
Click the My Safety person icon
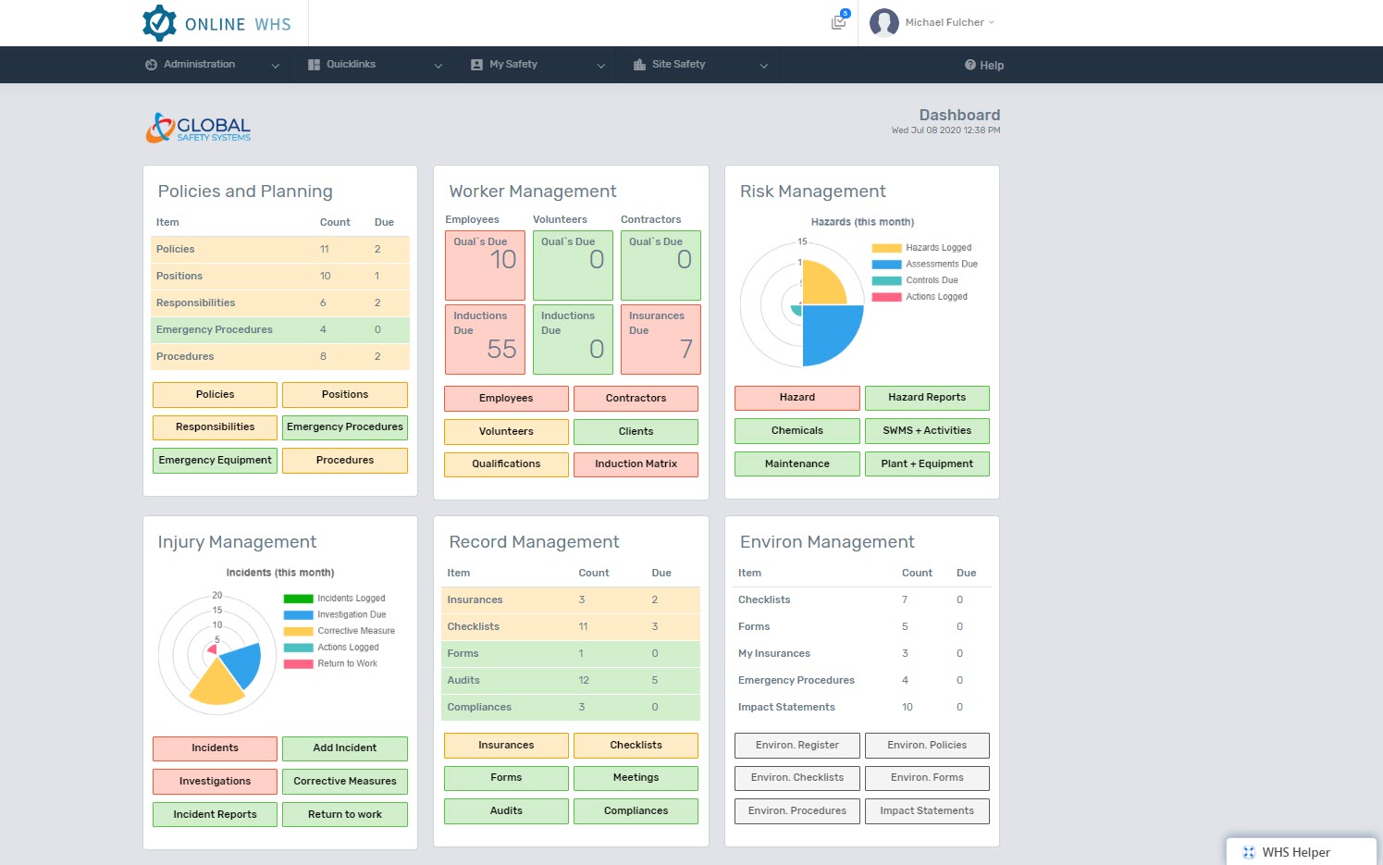point(476,65)
